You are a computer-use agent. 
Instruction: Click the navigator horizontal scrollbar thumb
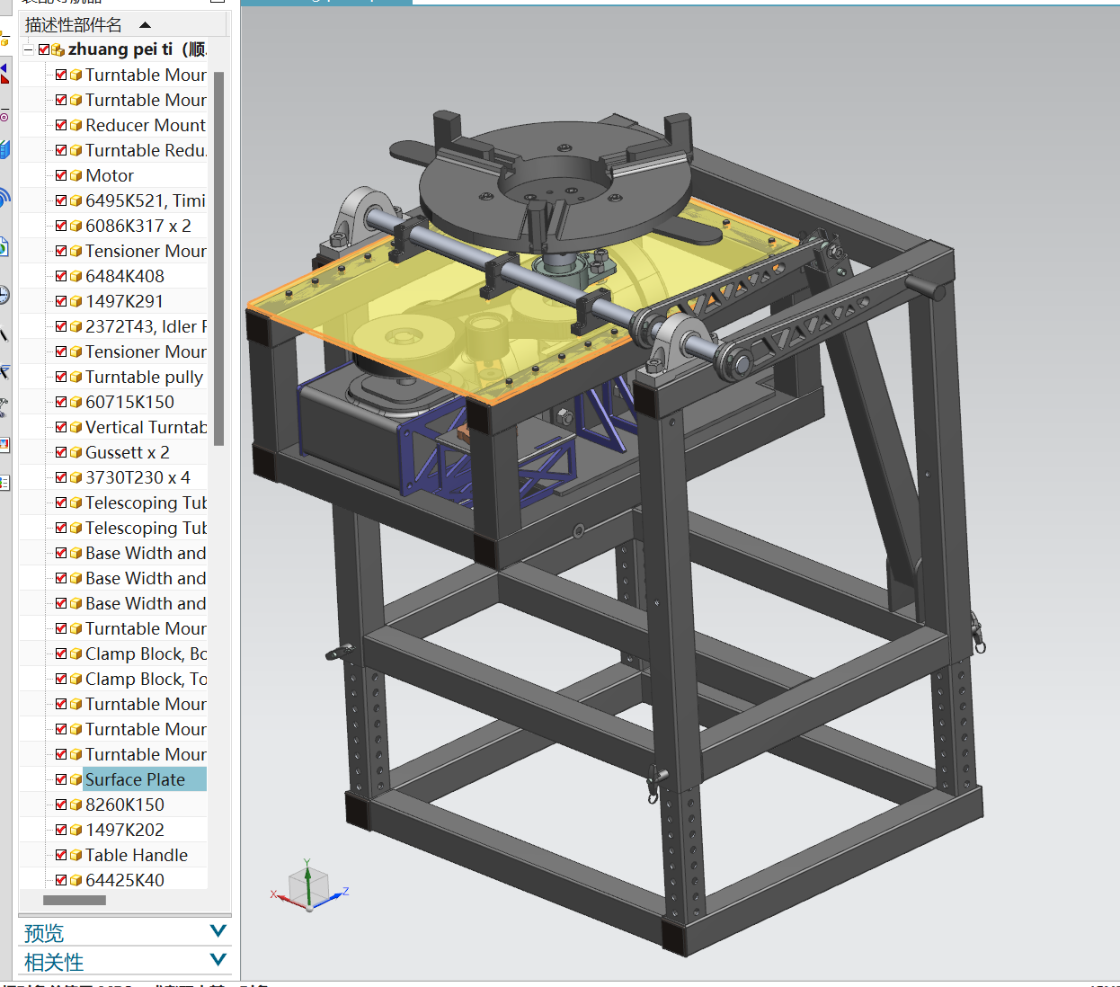[x=75, y=900]
